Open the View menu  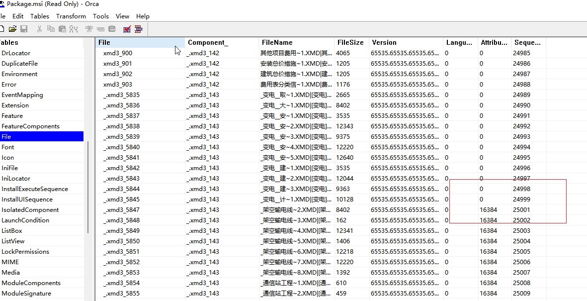pyautogui.click(x=122, y=16)
